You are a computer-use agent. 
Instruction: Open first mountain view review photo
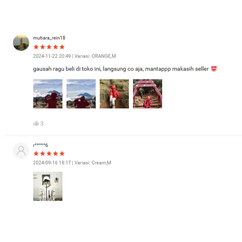pyautogui.click(x=48, y=94)
